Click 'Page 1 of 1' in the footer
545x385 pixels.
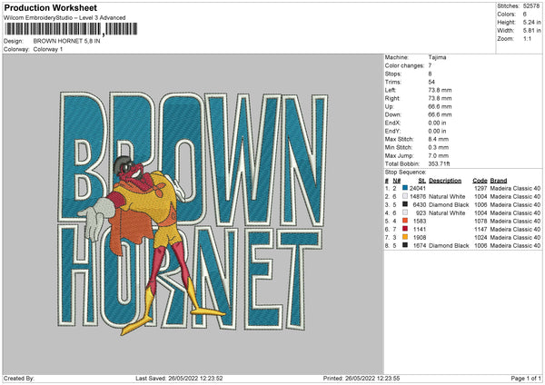tap(526, 378)
